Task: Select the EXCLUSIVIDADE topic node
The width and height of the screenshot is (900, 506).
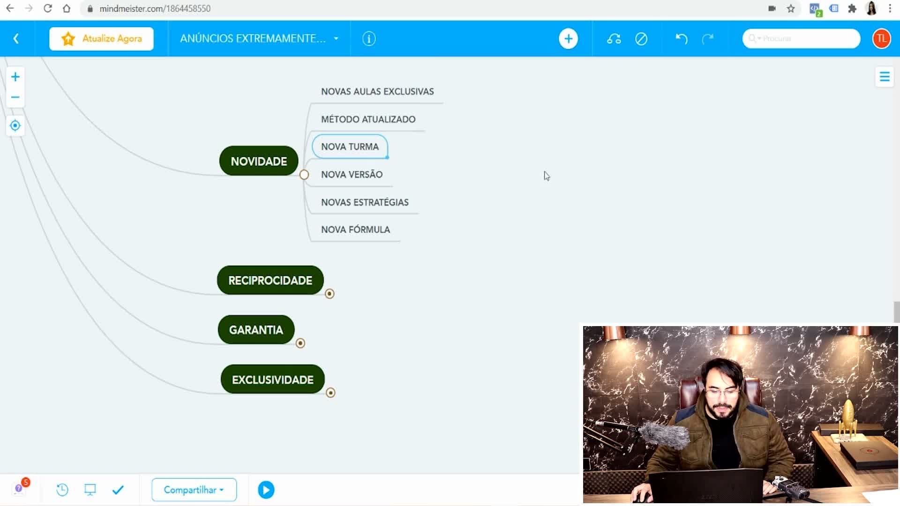Action: click(272, 379)
